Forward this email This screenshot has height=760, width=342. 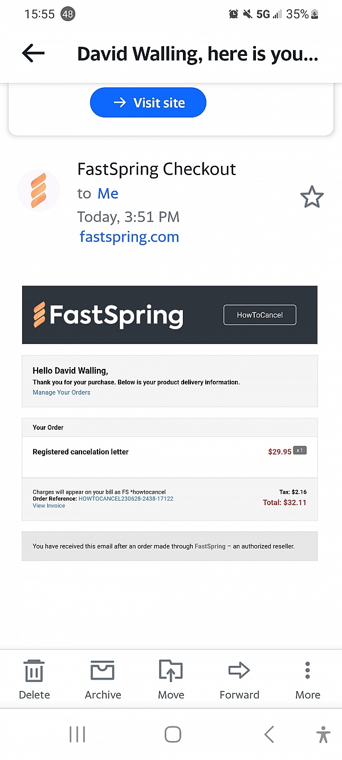pyautogui.click(x=239, y=680)
